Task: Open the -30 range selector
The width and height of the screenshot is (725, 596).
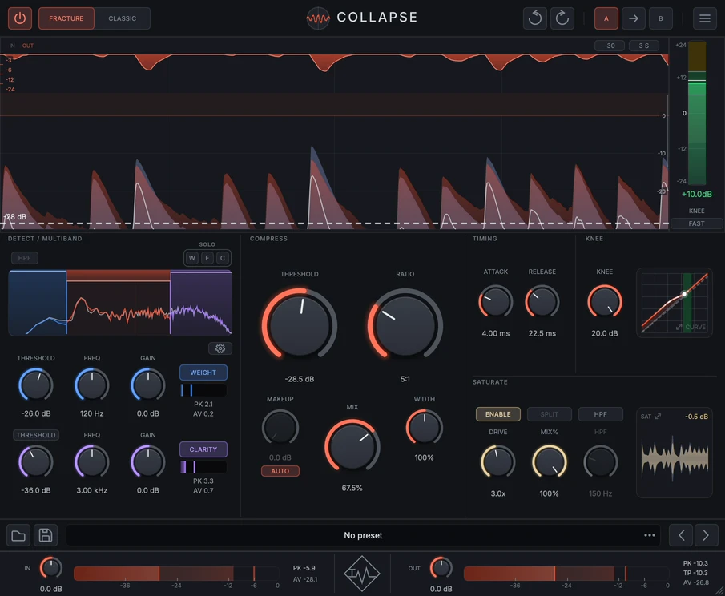Action: (x=610, y=46)
